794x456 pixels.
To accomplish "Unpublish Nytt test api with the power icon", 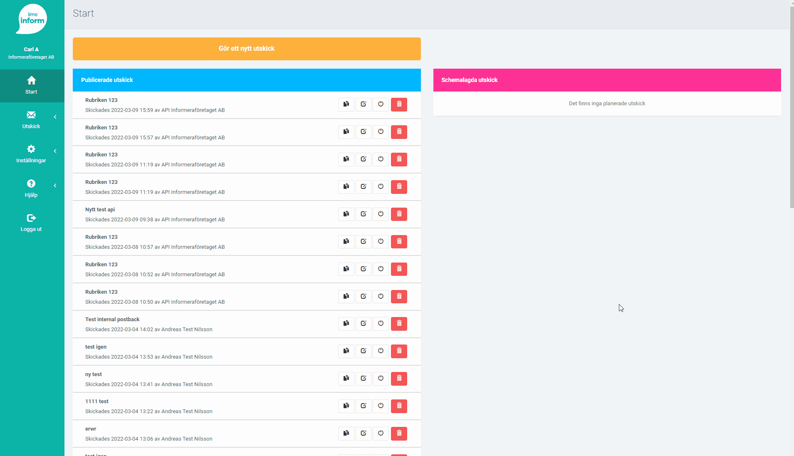I will click(x=381, y=214).
